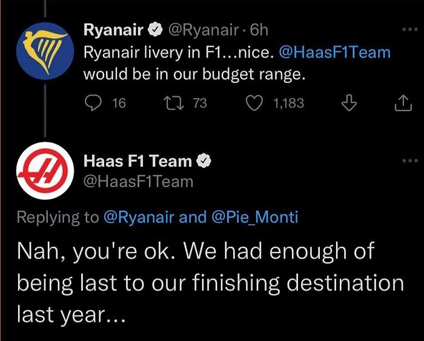Click the @HaasF1Team handle under the Haas name
424x341 pixels.
pyautogui.click(x=137, y=180)
